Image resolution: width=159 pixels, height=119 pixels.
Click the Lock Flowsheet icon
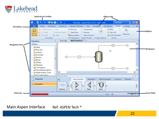coord(108,35)
